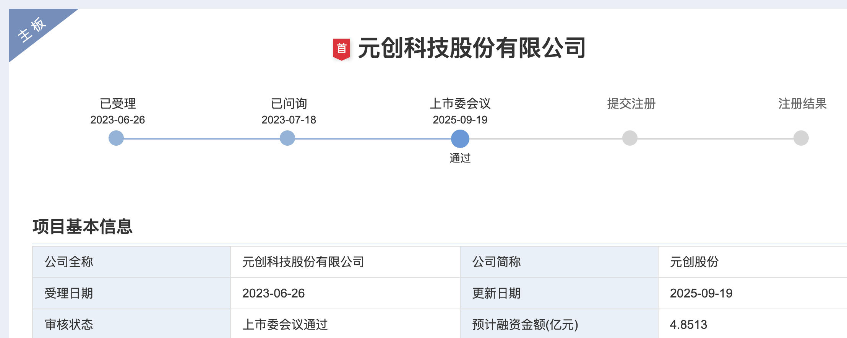Click the 预计融资金额 value 4.8513

688,325
